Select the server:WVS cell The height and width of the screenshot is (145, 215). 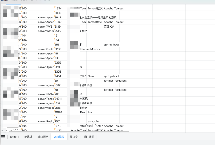46,26
